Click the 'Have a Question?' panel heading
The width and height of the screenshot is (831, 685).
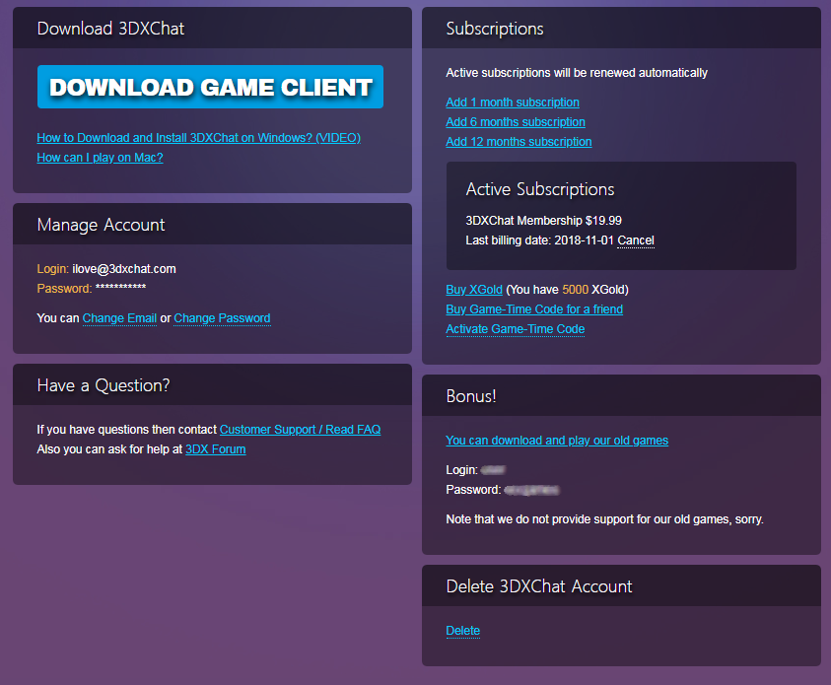pos(104,385)
